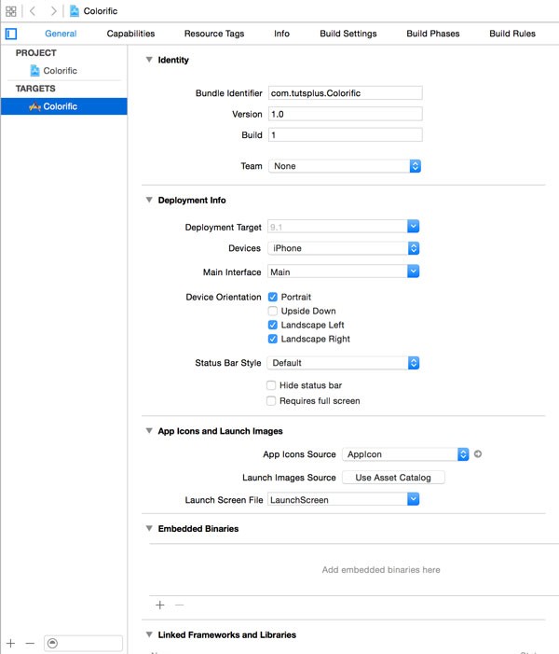Viewport: 559px width, 654px height.
Task: Click the 'Device Orientation' label
Action: 224,297
